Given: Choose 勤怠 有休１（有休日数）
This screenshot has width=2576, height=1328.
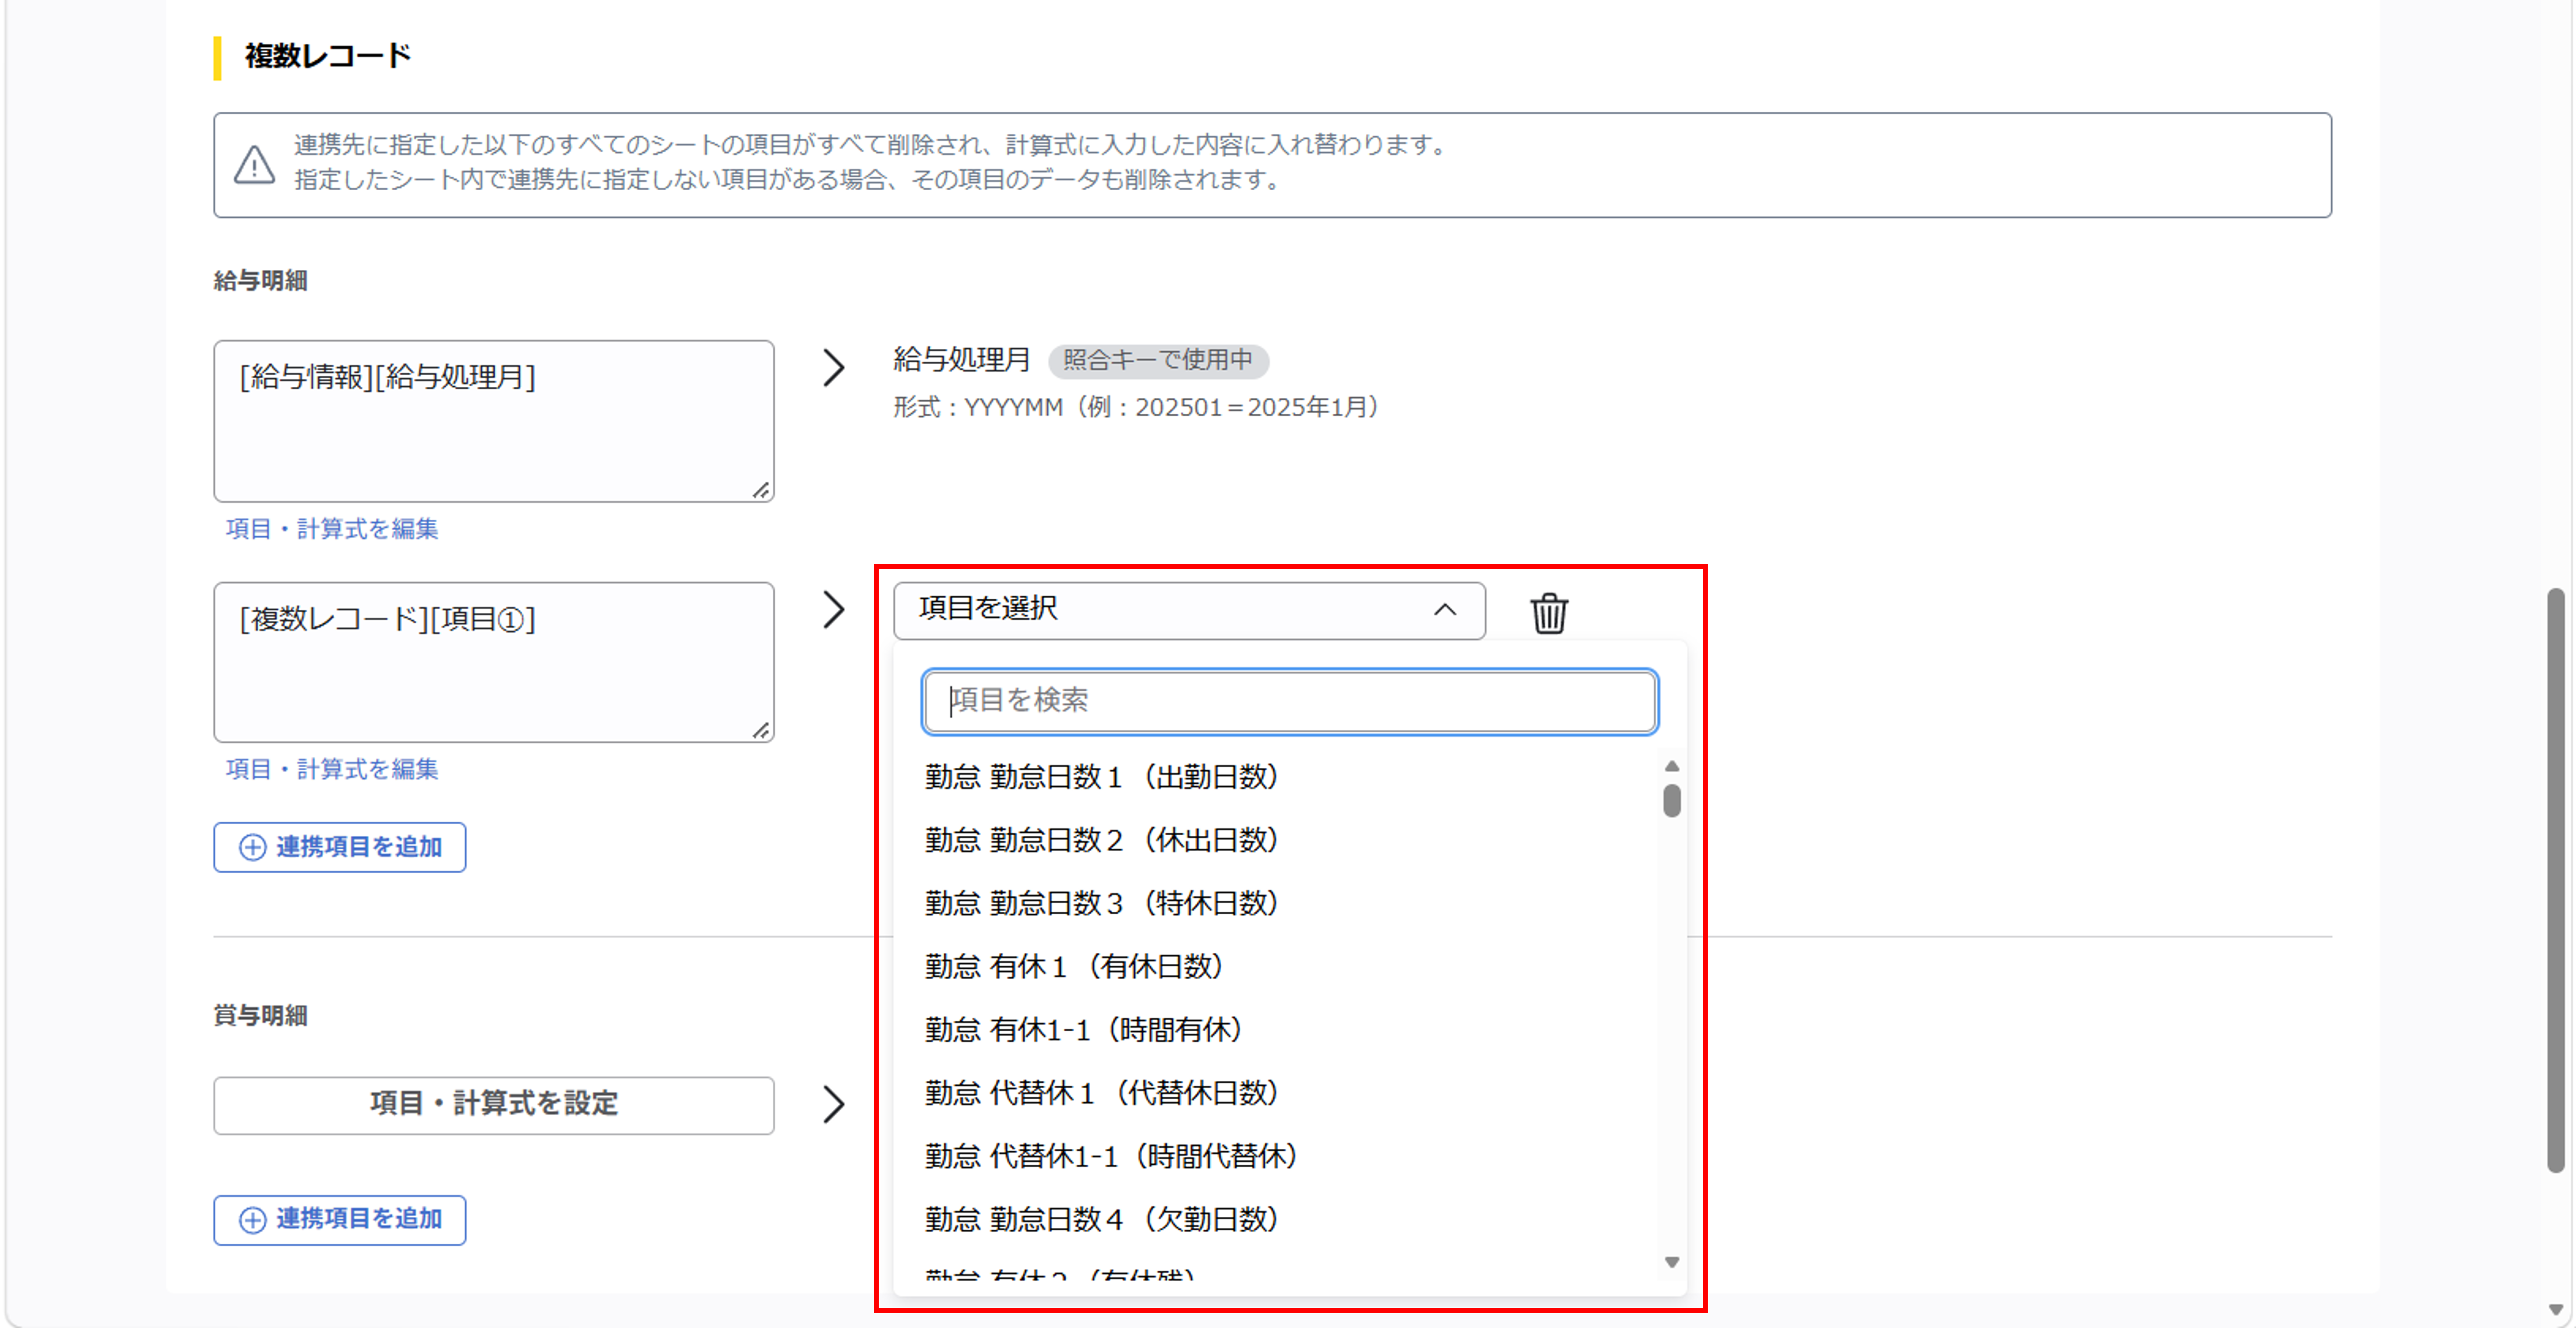Looking at the screenshot, I should pyautogui.click(x=1075, y=966).
